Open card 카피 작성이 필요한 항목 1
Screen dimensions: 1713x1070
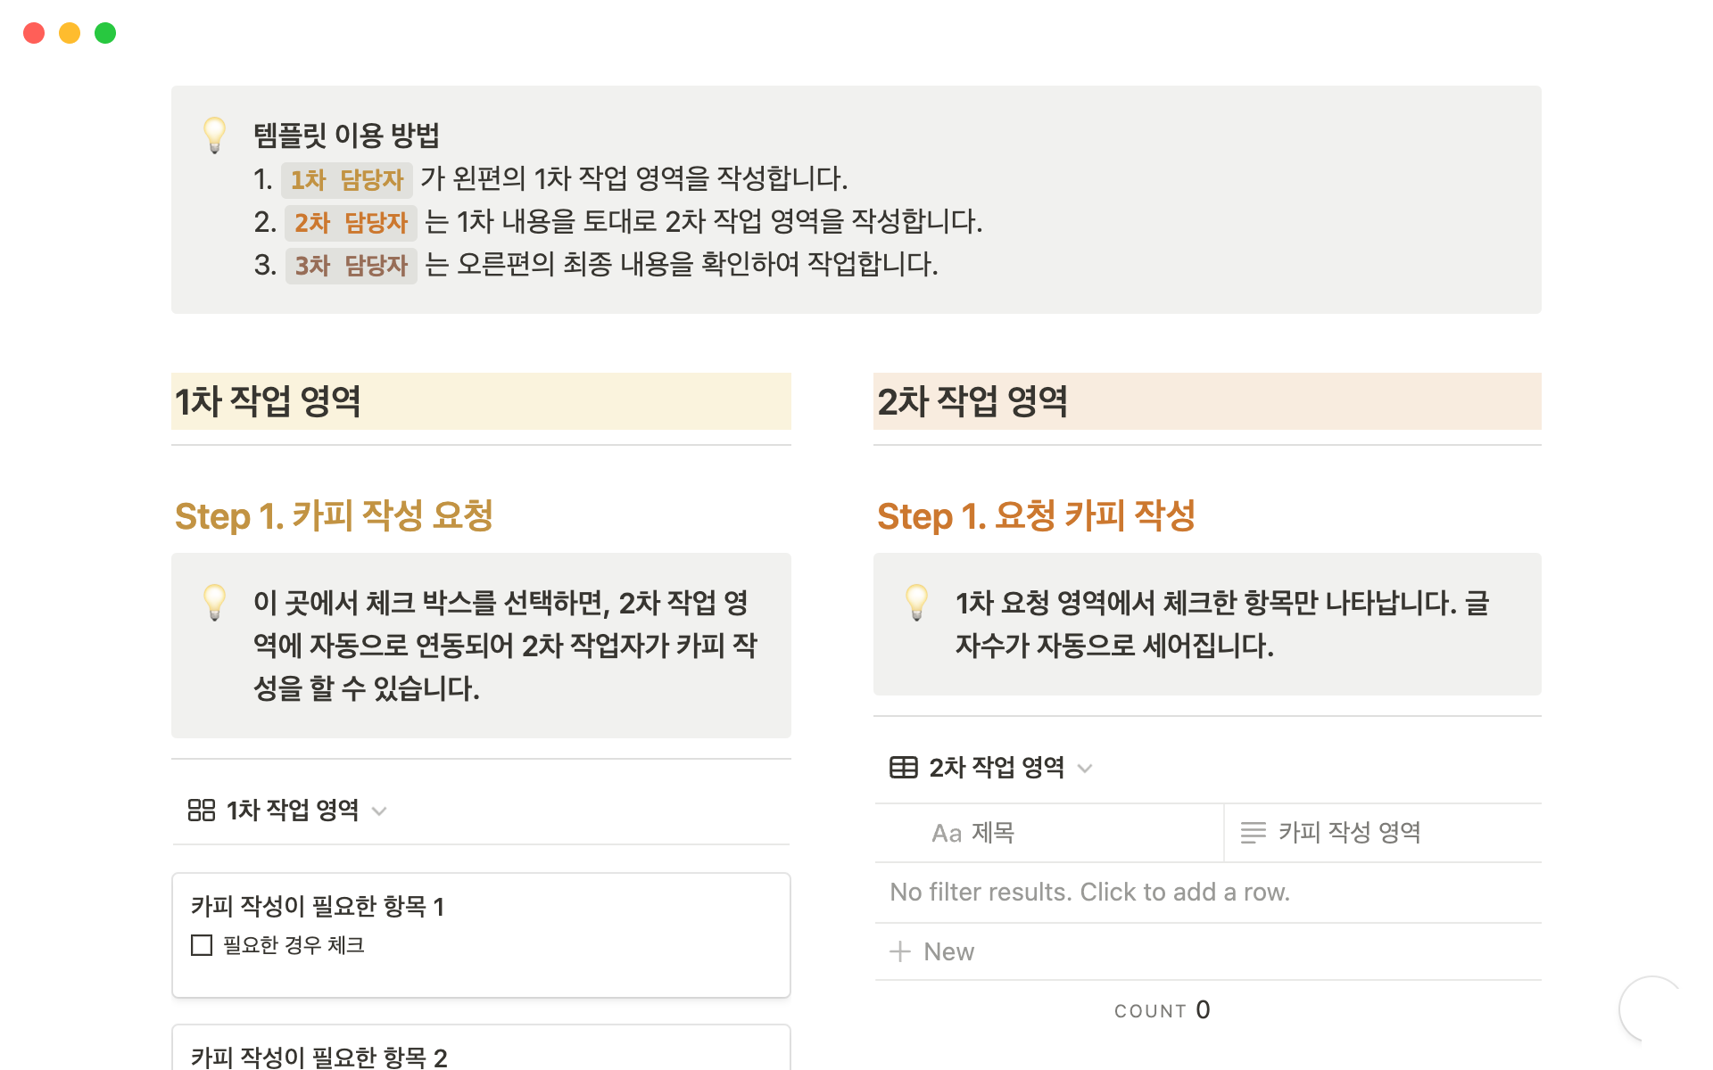tap(318, 907)
